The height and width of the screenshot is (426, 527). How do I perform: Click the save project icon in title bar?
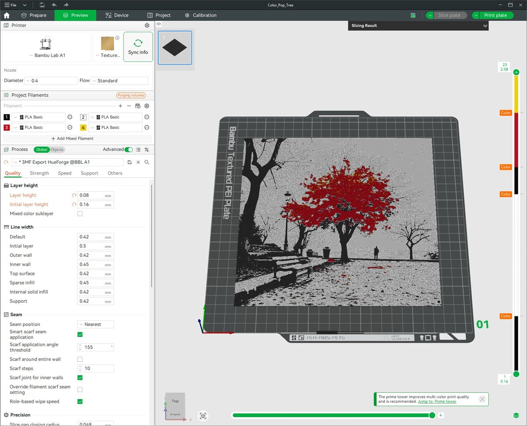pyautogui.click(x=42, y=5)
